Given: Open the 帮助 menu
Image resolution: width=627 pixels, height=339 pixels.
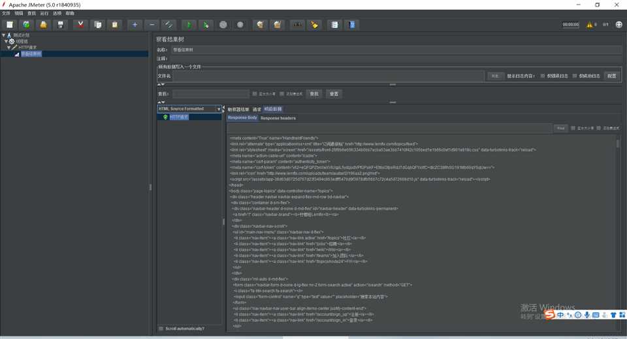Looking at the screenshot, I should [70, 13].
